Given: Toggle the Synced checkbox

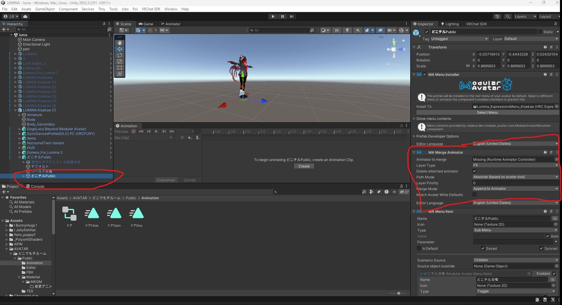Looking at the screenshot, I should 541,248.
